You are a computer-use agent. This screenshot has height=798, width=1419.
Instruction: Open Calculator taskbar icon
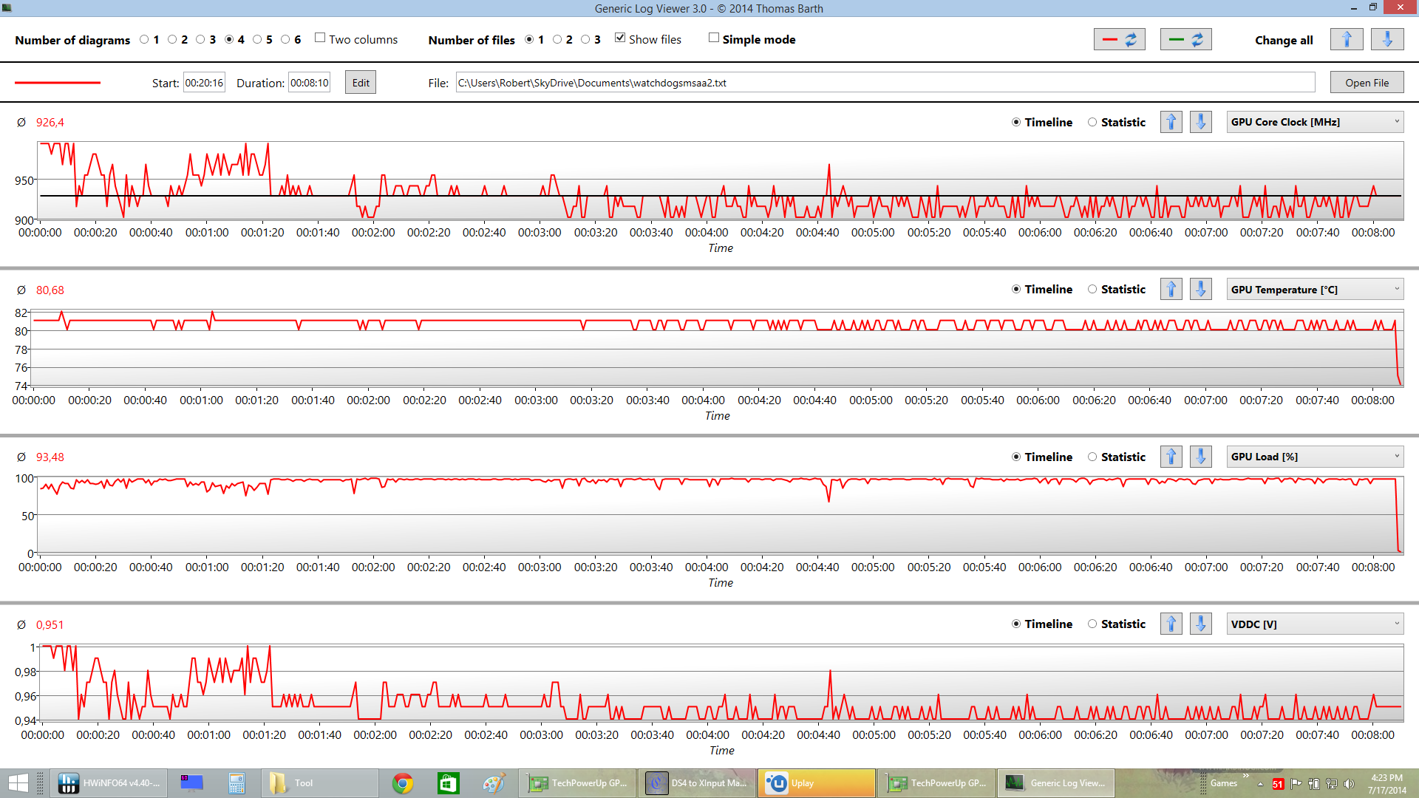click(236, 783)
